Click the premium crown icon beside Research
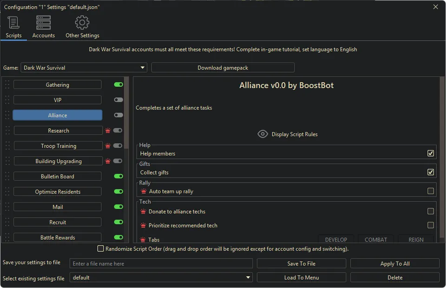 [108, 131]
